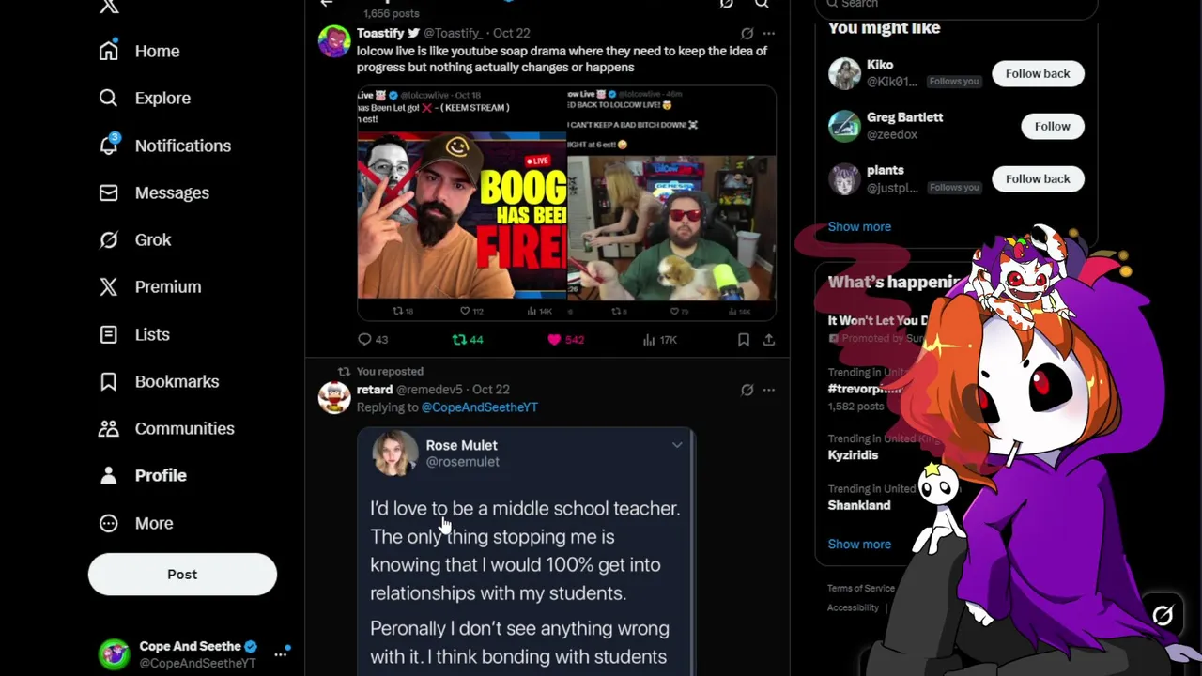Expand the Rose Mulet embedded post chevron
This screenshot has width=1202, height=676.
[x=676, y=445]
